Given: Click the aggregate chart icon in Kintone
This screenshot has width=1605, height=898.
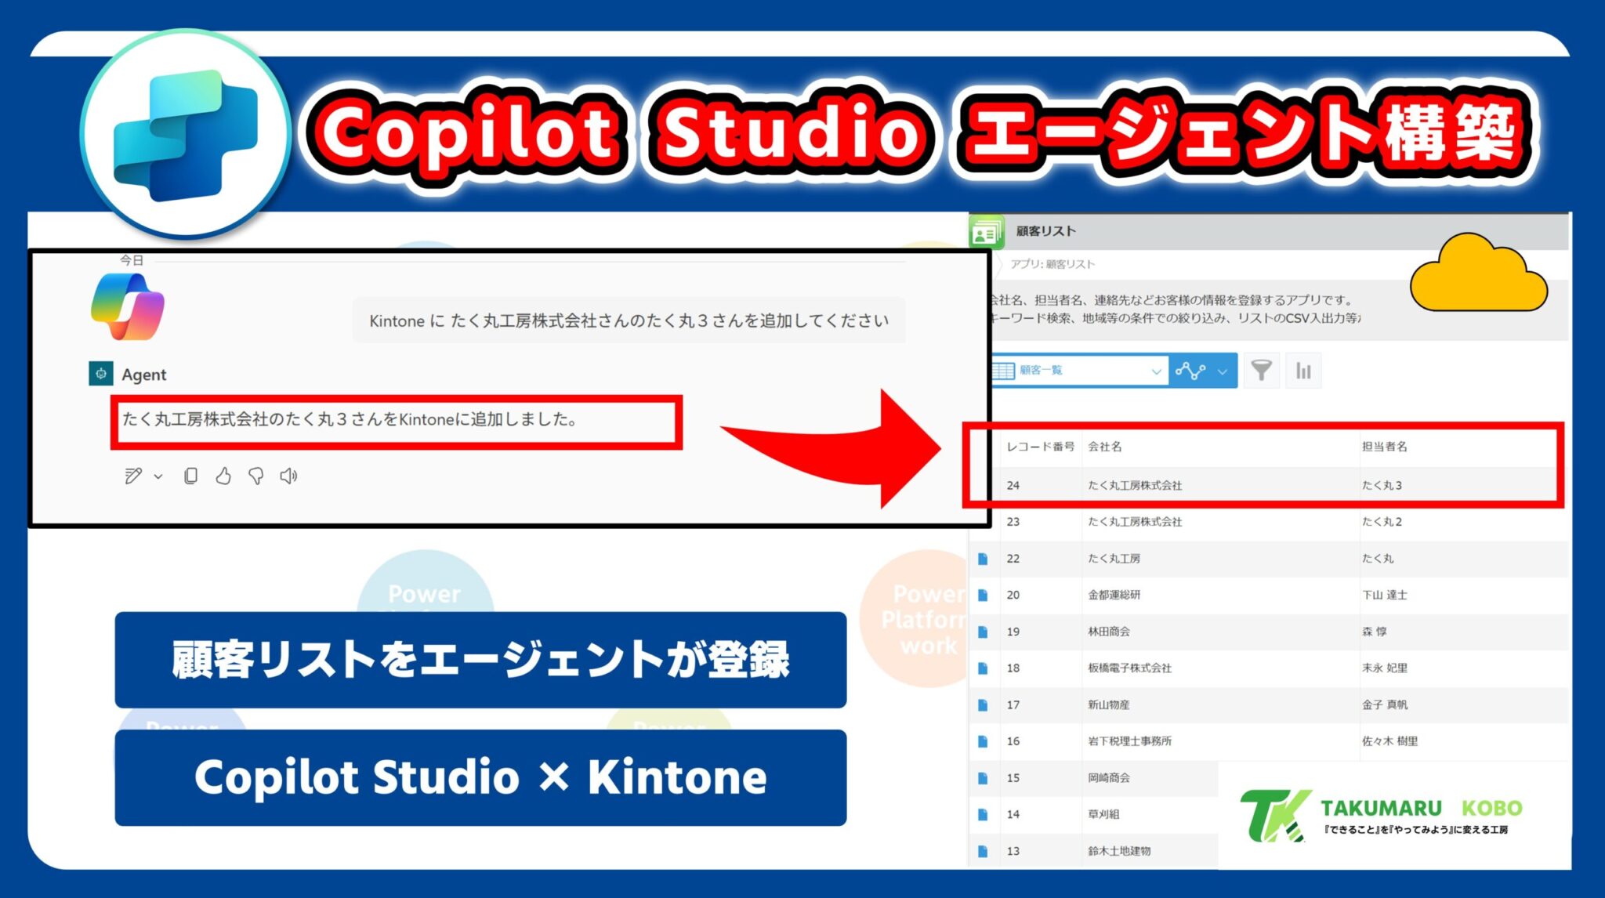Looking at the screenshot, I should [x=1303, y=371].
